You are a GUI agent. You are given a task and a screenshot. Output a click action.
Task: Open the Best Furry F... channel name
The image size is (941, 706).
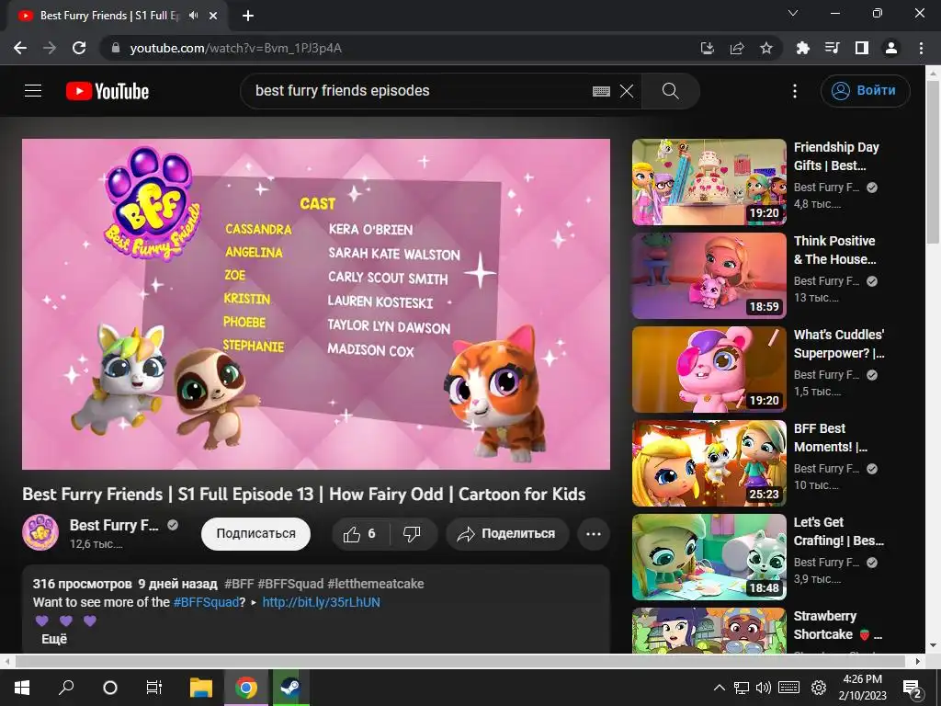114,525
